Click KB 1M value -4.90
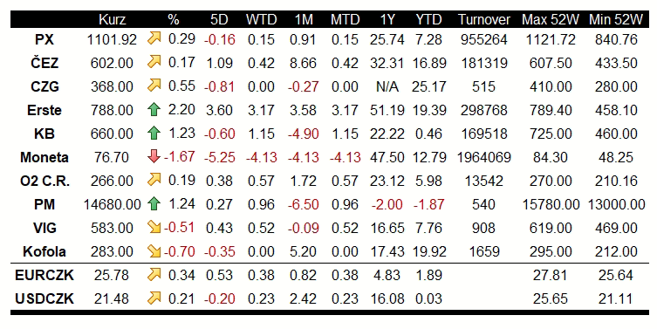 [304, 134]
